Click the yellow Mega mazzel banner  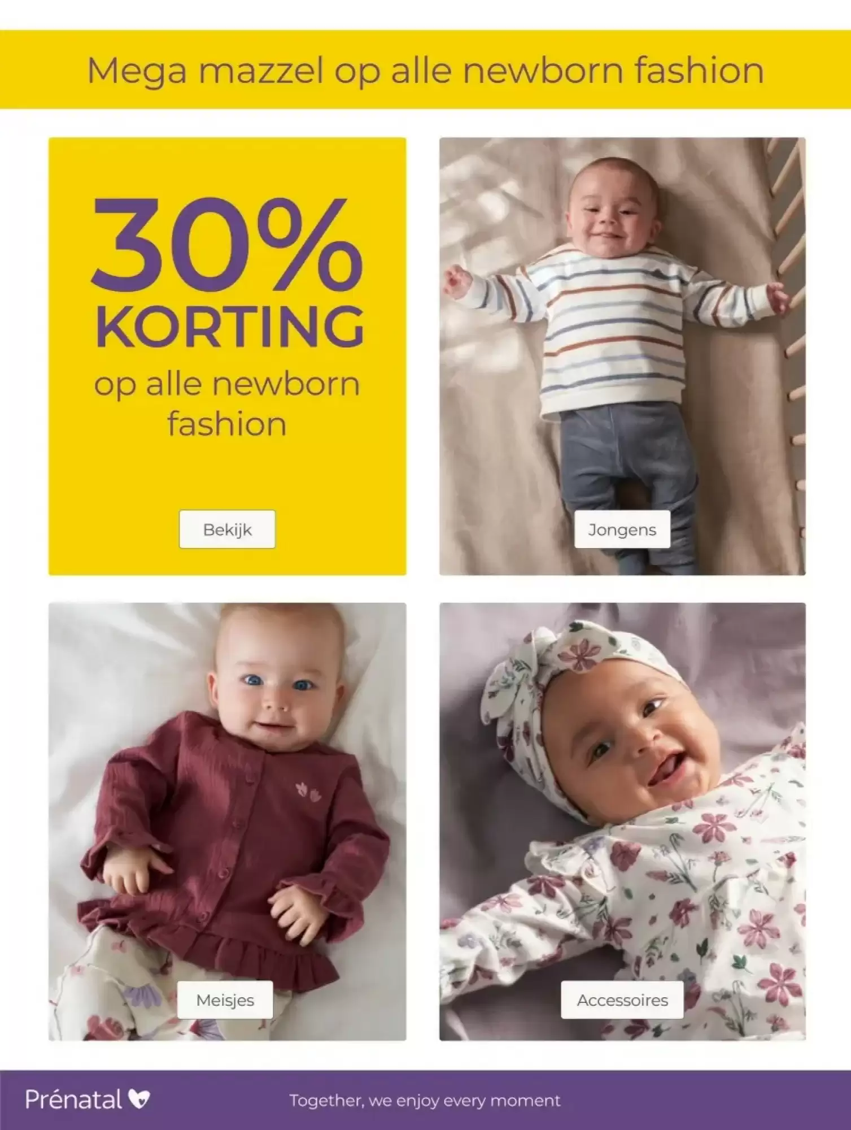coord(425,69)
